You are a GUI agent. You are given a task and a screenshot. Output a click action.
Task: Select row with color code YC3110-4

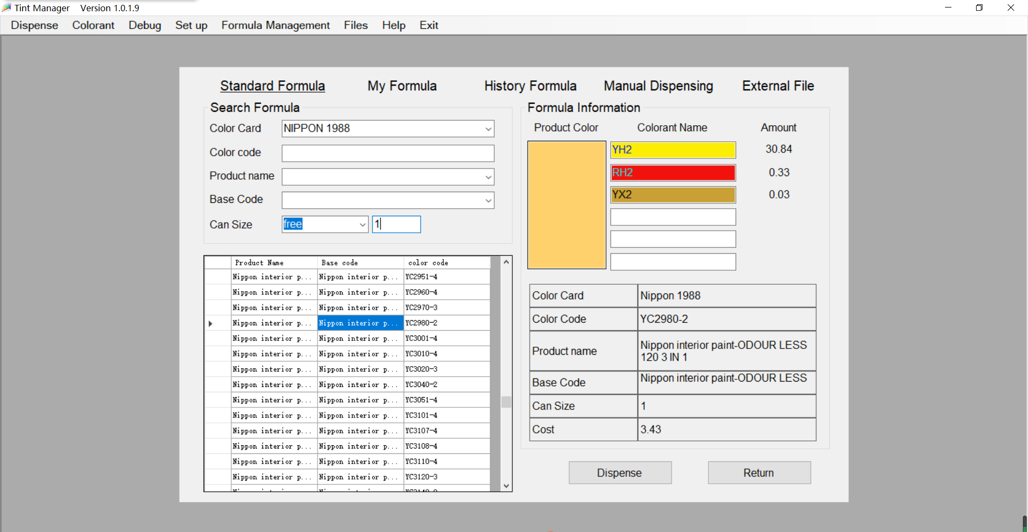click(347, 462)
